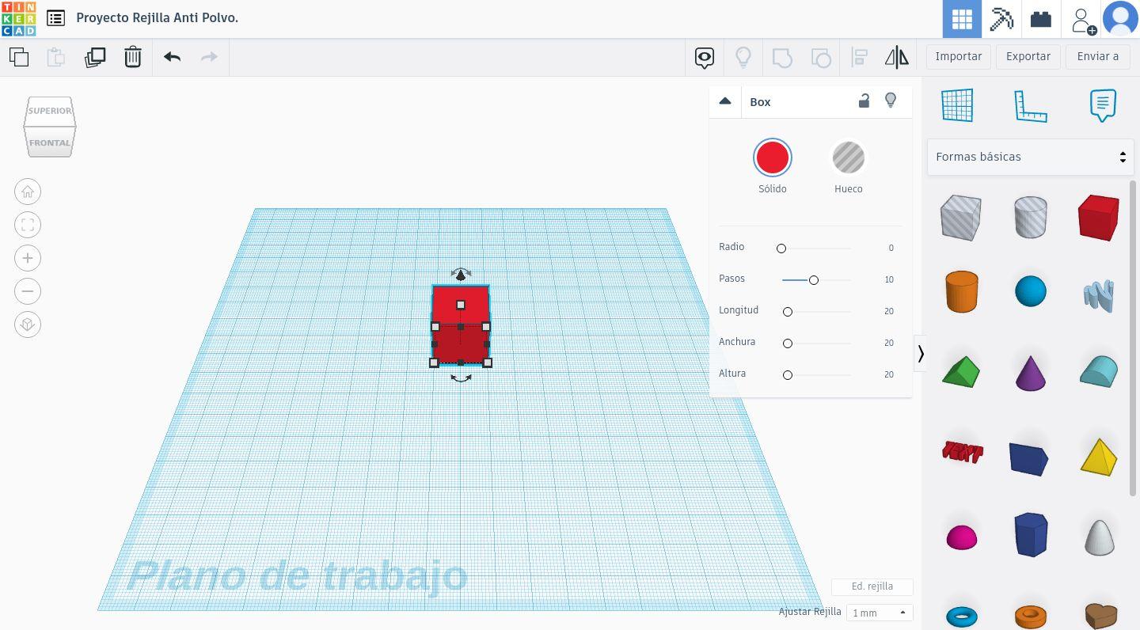
Task: Go to home view
Action: [x=28, y=192]
